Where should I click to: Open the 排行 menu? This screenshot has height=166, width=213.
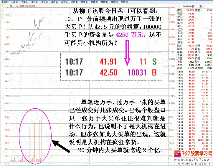click(43, 1)
